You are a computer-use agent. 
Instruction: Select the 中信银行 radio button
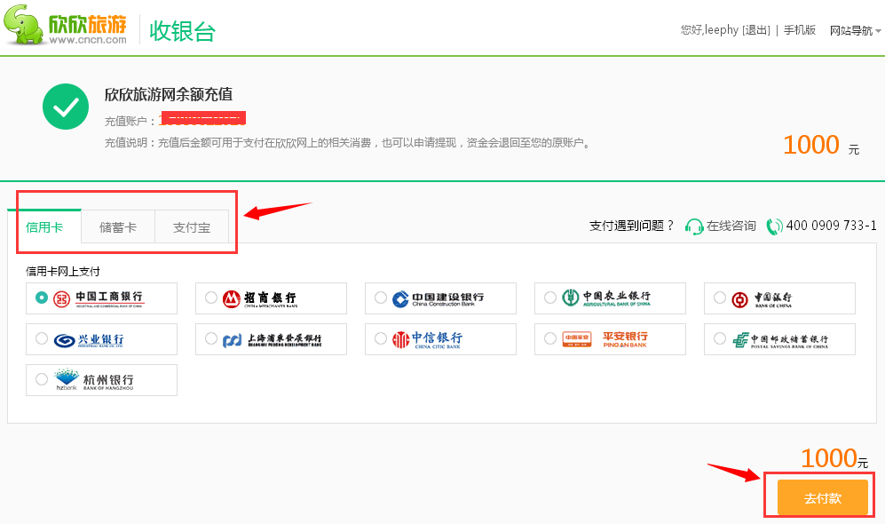coord(381,338)
